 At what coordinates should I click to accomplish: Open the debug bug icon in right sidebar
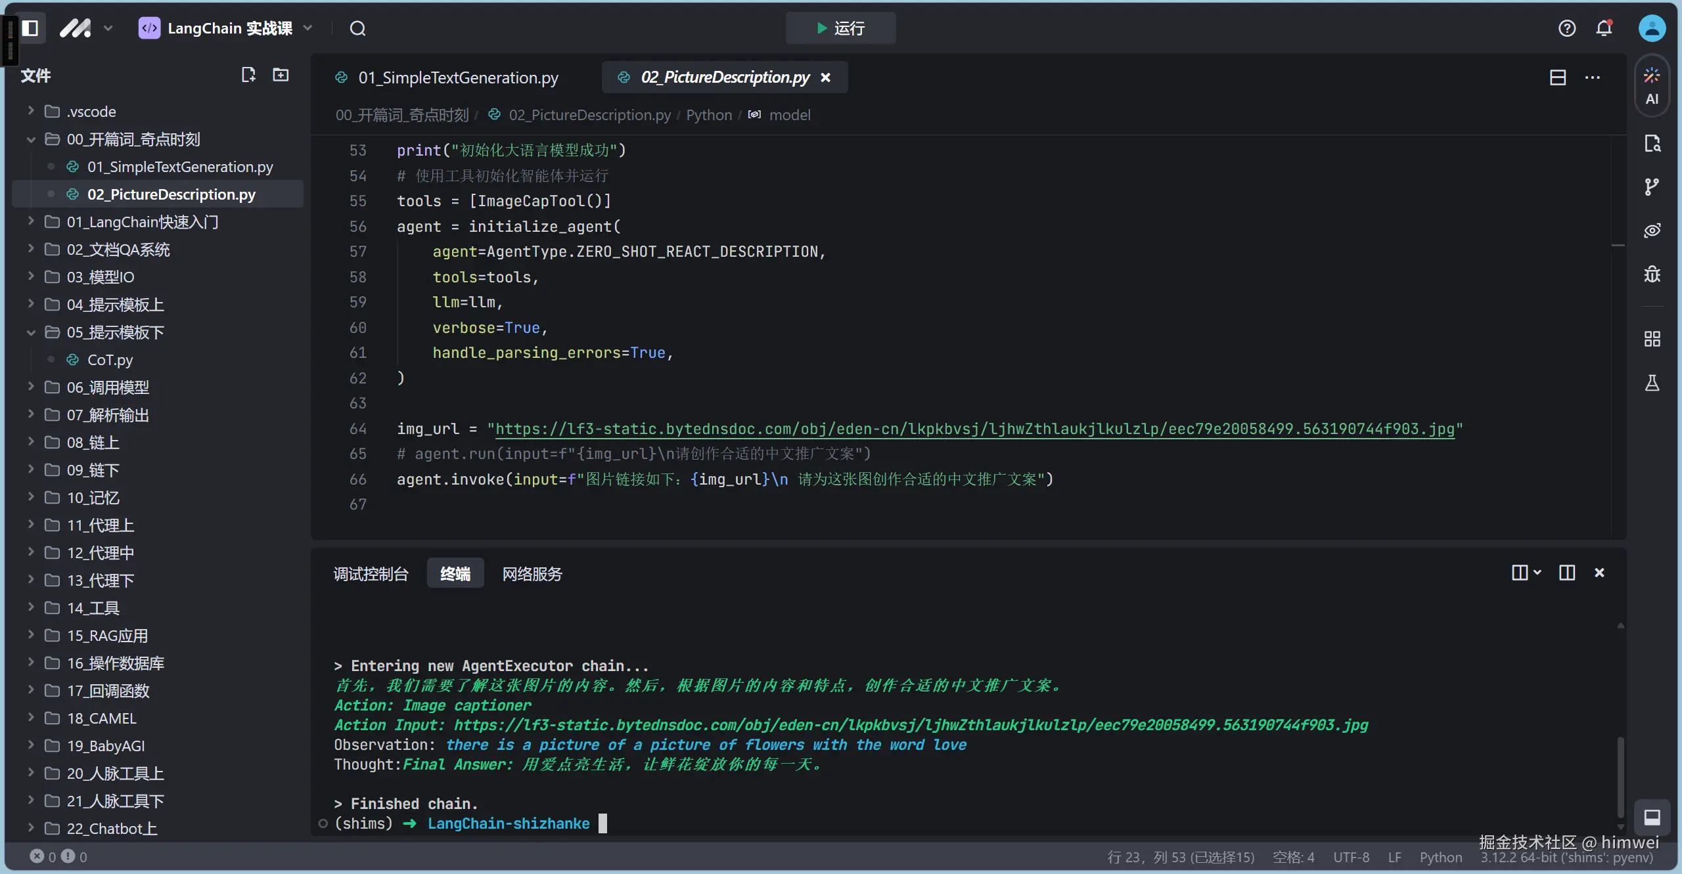pos(1652,274)
